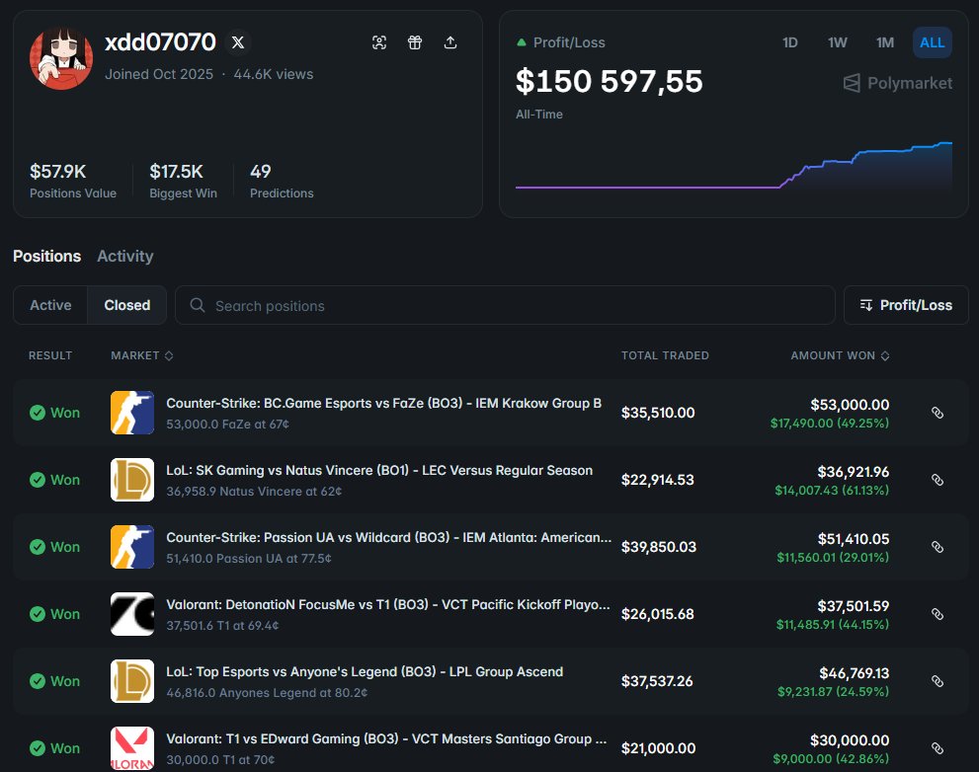Click LoL logo on SK Gaming row
The width and height of the screenshot is (979, 772).
[132, 480]
